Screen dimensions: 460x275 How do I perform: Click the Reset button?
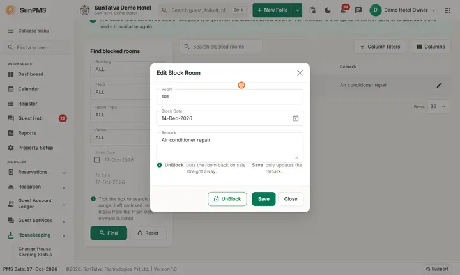(x=148, y=233)
